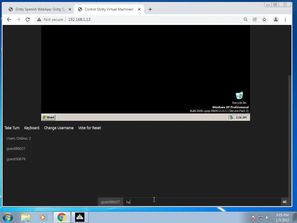Open the bar-chart app in taskbar
Viewport: 297px width, 223px height.
coord(80,217)
